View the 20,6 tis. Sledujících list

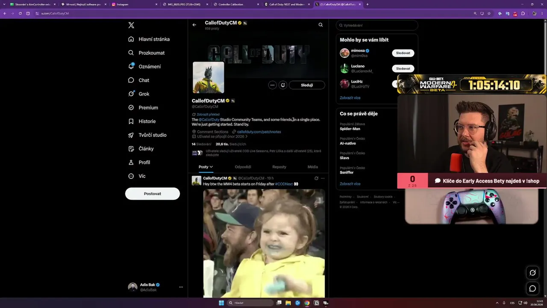pos(231,144)
